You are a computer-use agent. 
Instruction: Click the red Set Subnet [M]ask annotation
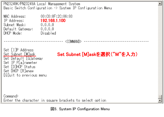(x=97, y=54)
